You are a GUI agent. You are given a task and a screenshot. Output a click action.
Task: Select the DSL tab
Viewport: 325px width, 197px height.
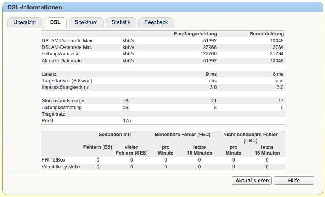(55, 22)
